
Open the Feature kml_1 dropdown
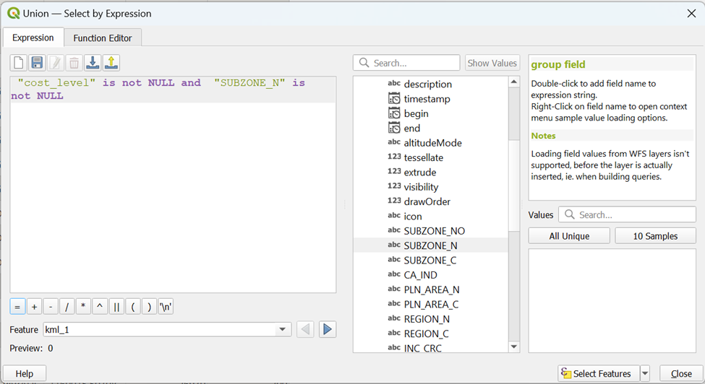[x=283, y=330]
